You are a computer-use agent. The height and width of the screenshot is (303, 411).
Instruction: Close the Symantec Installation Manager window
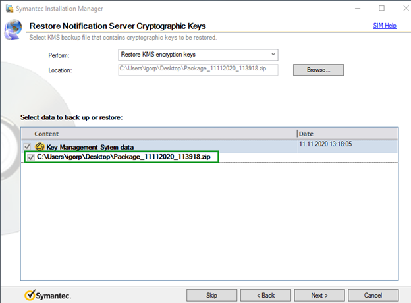point(406,8)
